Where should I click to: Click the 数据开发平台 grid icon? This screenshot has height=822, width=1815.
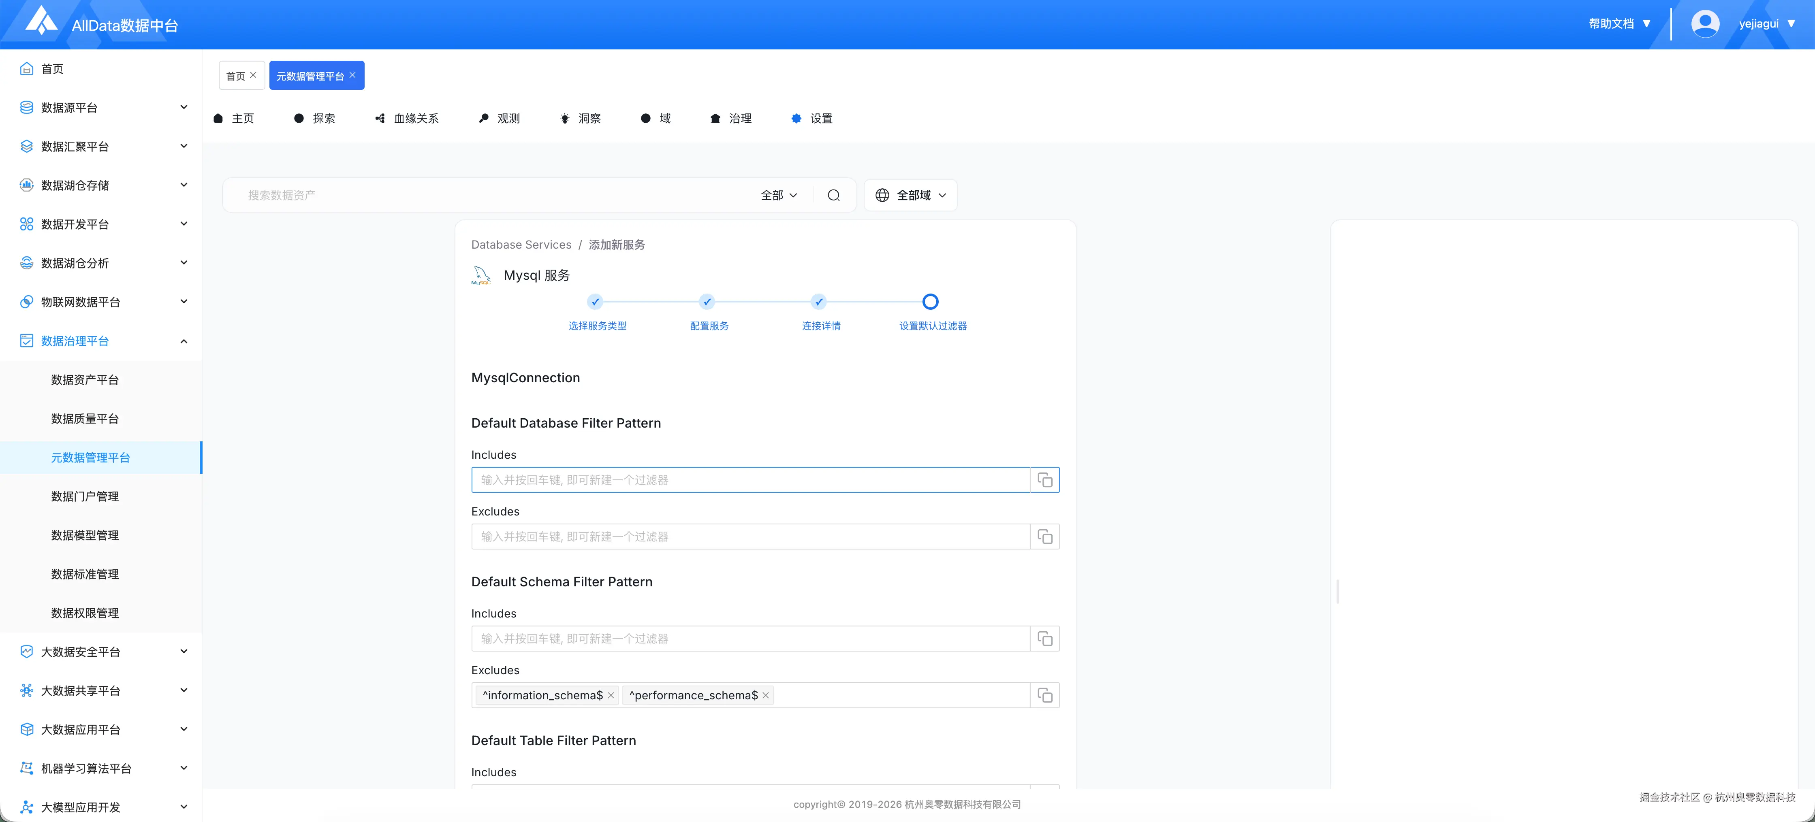point(27,224)
